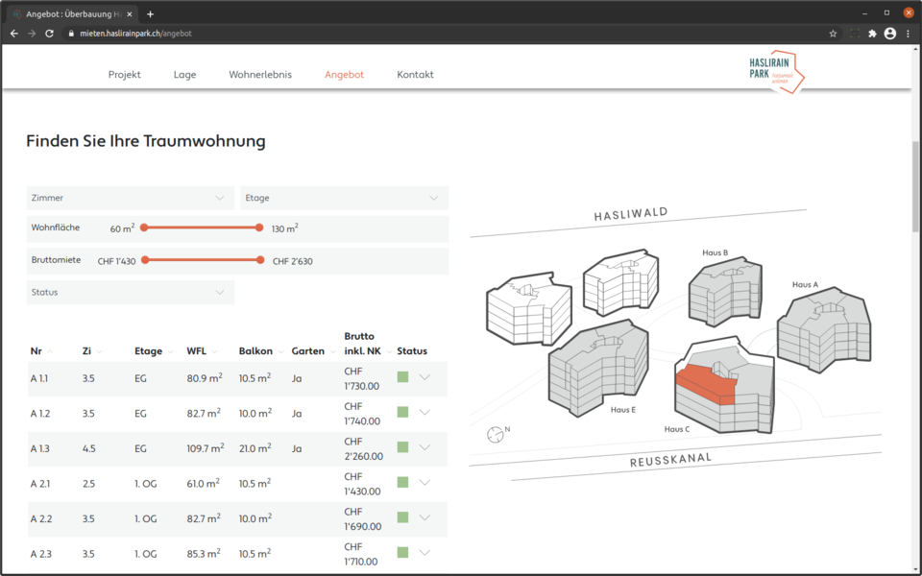Image resolution: width=922 pixels, height=576 pixels.
Task: Open the Wohnerlebnis menu item
Action: coord(260,75)
